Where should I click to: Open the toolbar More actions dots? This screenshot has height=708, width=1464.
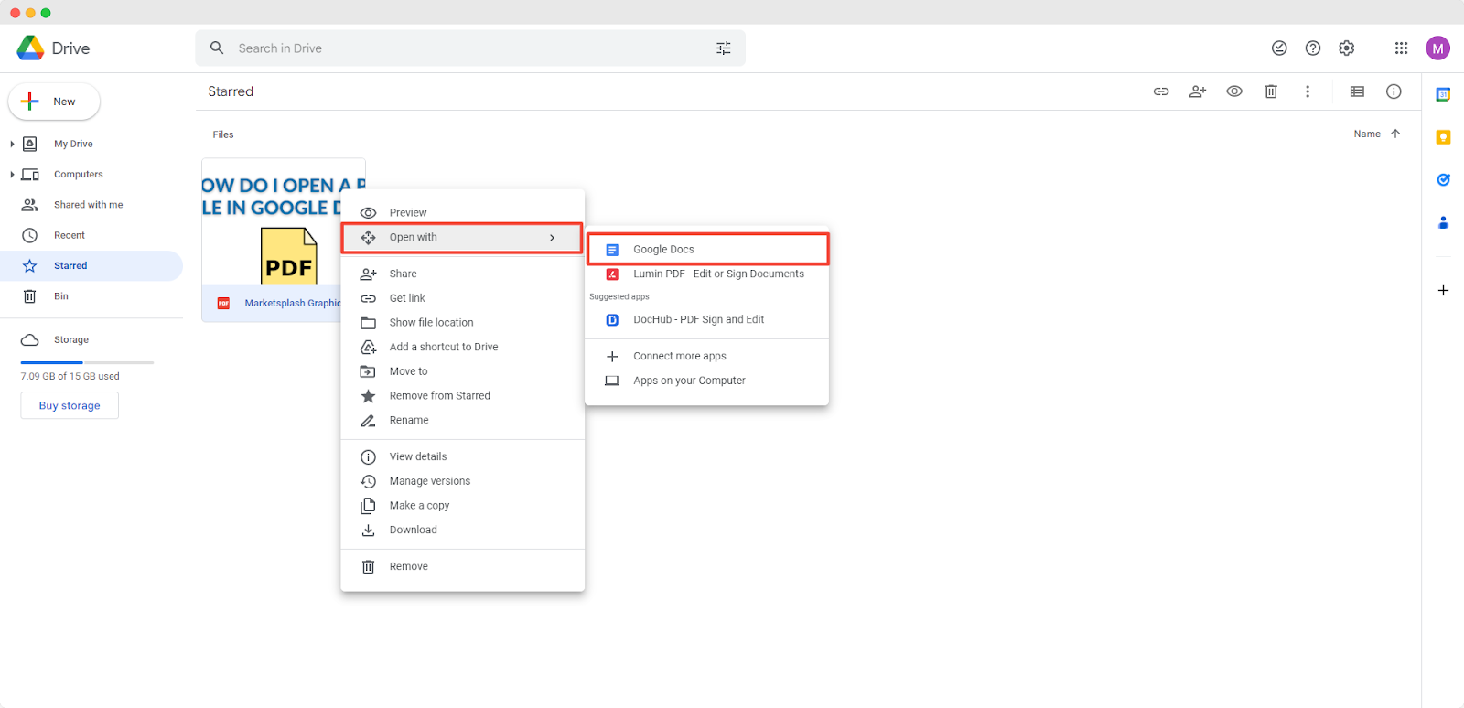tap(1308, 91)
